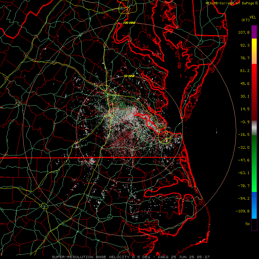Click the -94.2 legend value
The width and height of the screenshot is (259, 259).
pos(244,199)
